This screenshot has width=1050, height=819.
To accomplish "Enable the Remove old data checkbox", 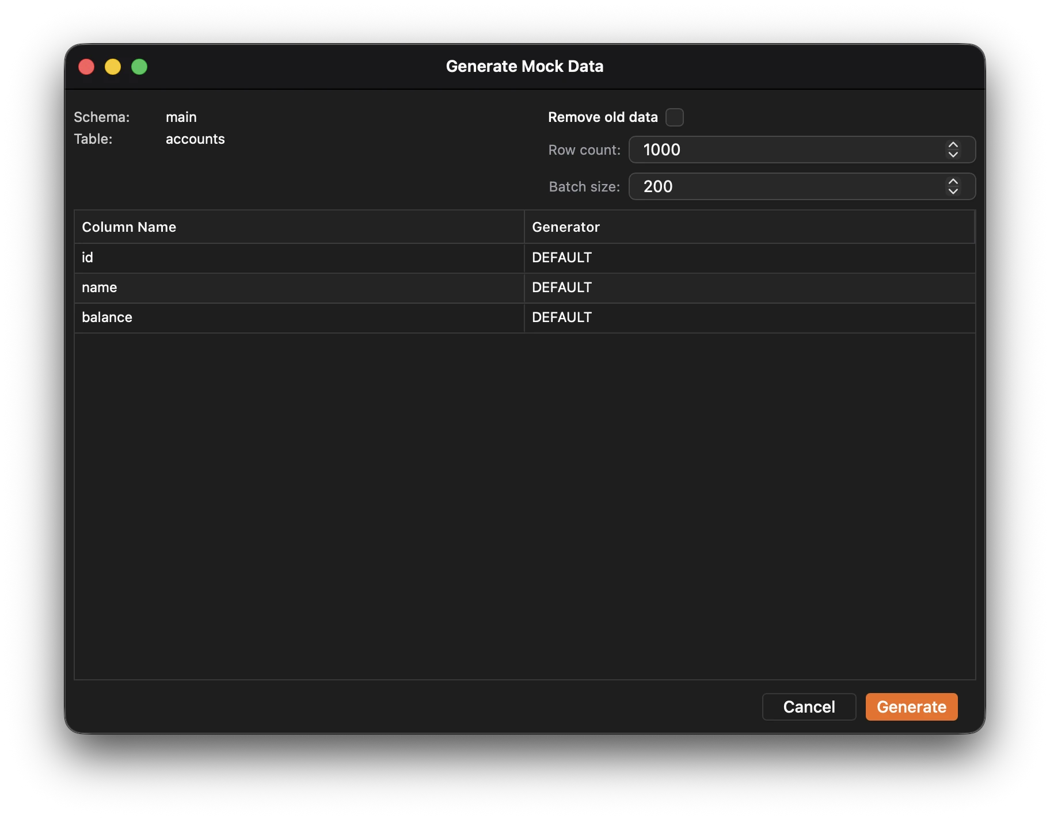I will [x=675, y=117].
